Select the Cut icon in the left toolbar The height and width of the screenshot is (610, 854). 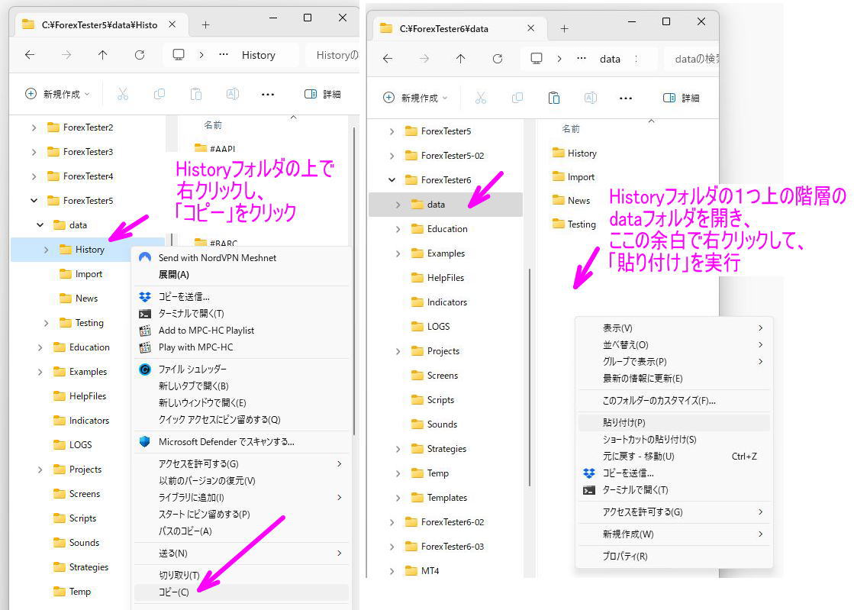click(123, 93)
